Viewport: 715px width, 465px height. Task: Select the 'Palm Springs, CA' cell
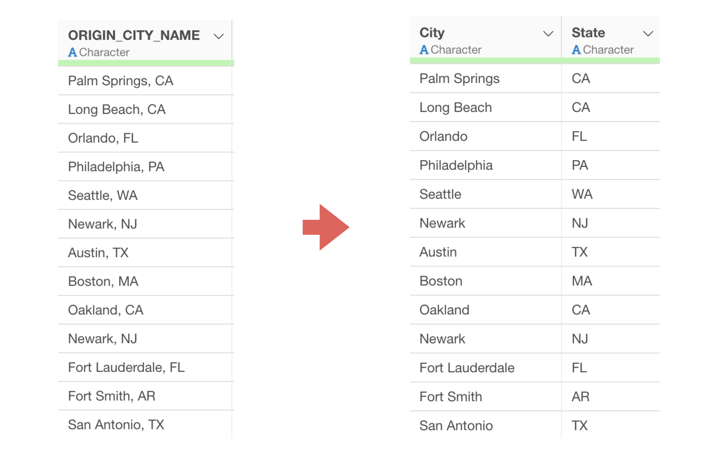point(120,81)
